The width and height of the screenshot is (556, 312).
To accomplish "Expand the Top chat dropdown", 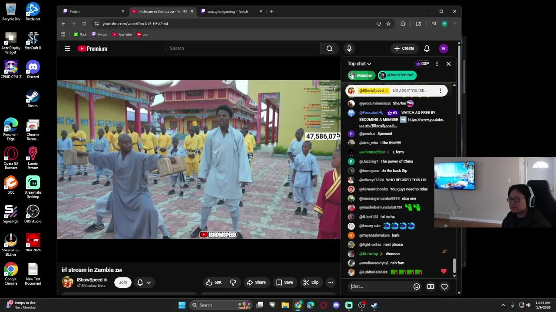I will tap(359, 64).
